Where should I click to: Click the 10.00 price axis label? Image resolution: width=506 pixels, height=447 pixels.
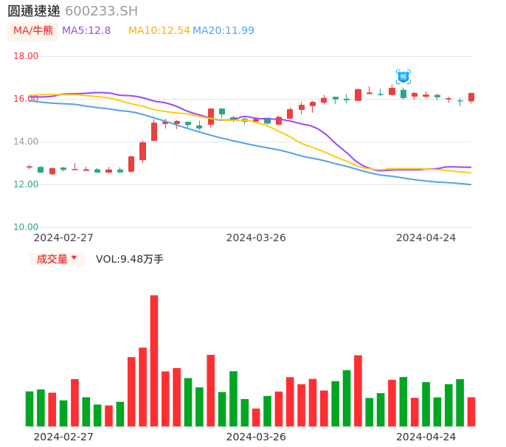click(26, 227)
